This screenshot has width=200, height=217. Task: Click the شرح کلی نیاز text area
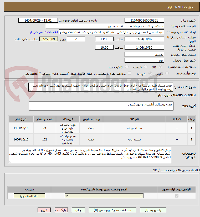[101, 87]
